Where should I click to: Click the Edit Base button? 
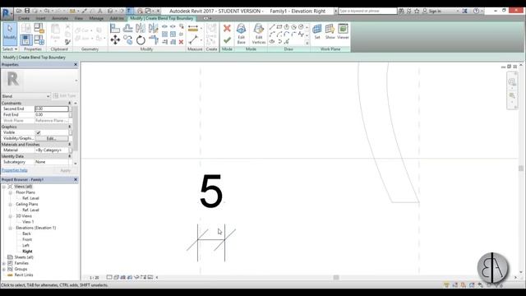[241, 34]
